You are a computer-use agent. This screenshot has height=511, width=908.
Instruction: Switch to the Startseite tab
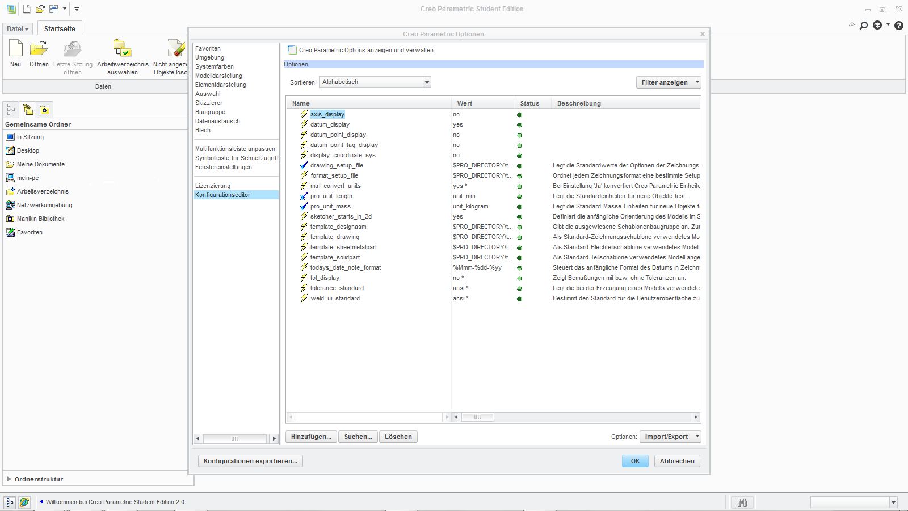(x=60, y=29)
